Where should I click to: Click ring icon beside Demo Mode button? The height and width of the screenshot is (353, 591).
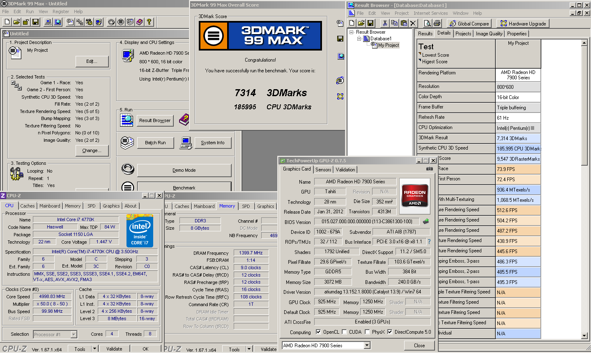coord(128,169)
